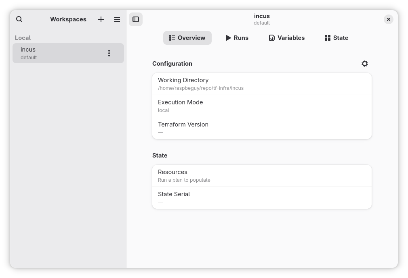This screenshot has width=408, height=278.
Task: Click the Workspaces sidebar title
Action: tap(68, 19)
